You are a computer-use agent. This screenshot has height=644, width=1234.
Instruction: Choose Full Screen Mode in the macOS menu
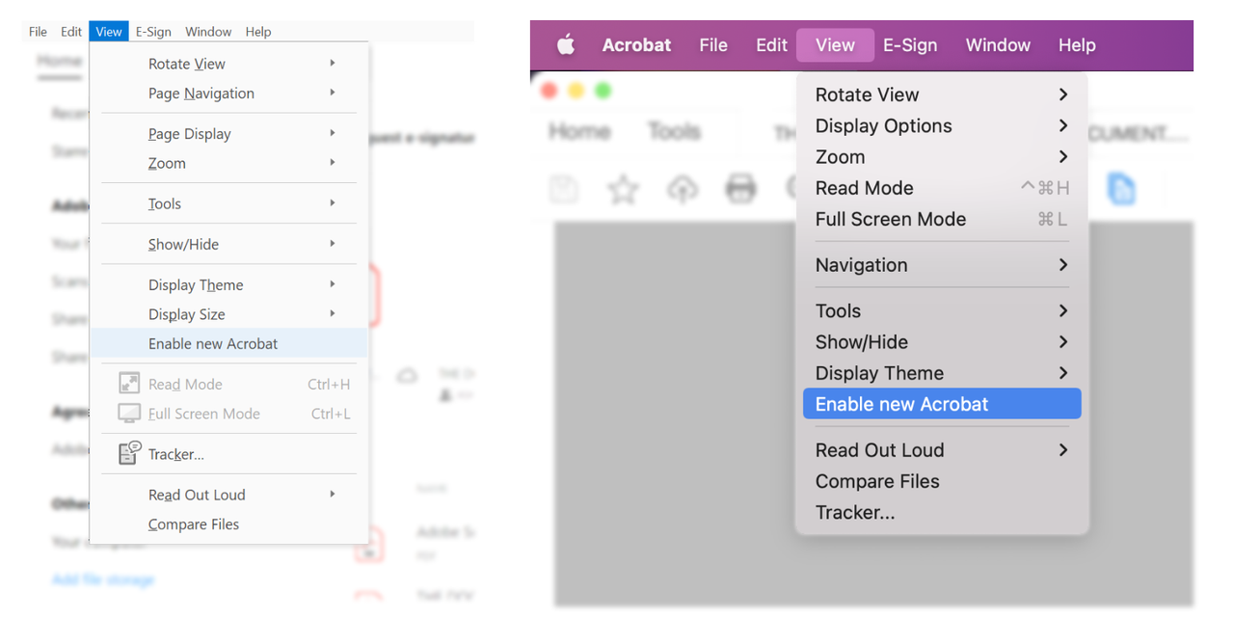click(x=890, y=219)
